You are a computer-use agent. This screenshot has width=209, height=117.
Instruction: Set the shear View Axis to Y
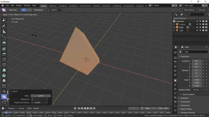click(29, 10)
